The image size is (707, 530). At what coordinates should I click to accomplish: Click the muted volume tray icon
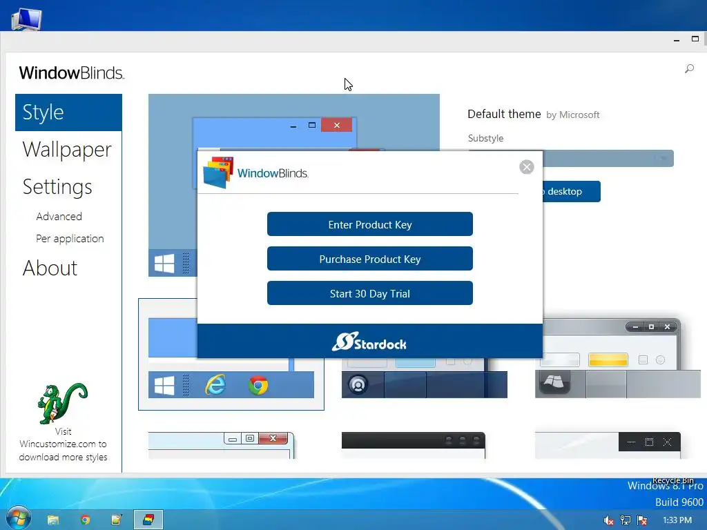tap(608, 520)
